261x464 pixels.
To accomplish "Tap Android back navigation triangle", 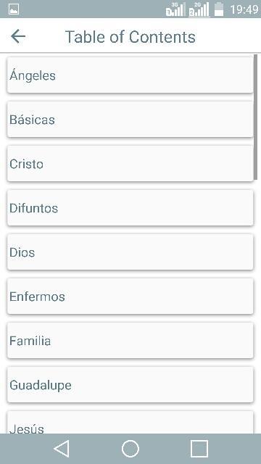I will (62, 449).
